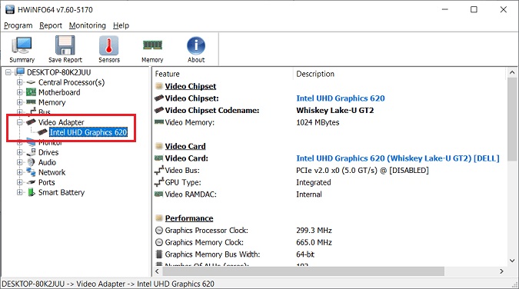This screenshot has width=519, height=289.
Task: Click the Graphics Memory Bus Width icon
Action: [159, 254]
